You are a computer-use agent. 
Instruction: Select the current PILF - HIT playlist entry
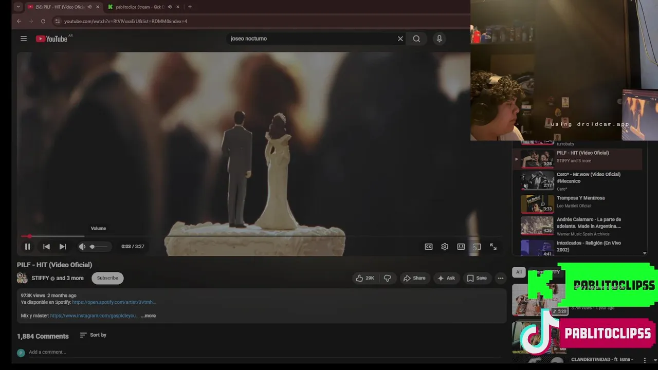(x=577, y=159)
